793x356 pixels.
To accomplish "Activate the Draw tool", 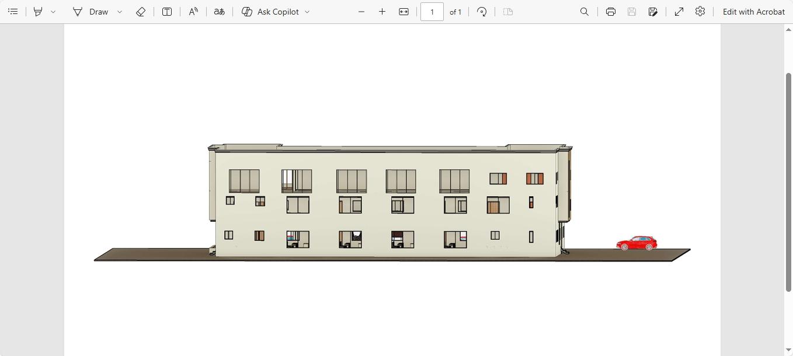I will tap(91, 12).
